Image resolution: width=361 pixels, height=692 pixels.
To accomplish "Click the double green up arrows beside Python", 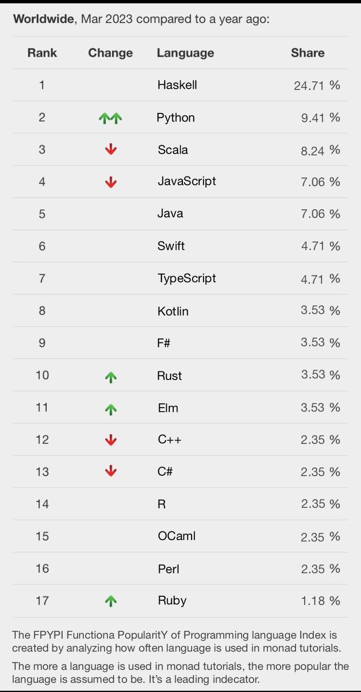I will tap(110, 117).
